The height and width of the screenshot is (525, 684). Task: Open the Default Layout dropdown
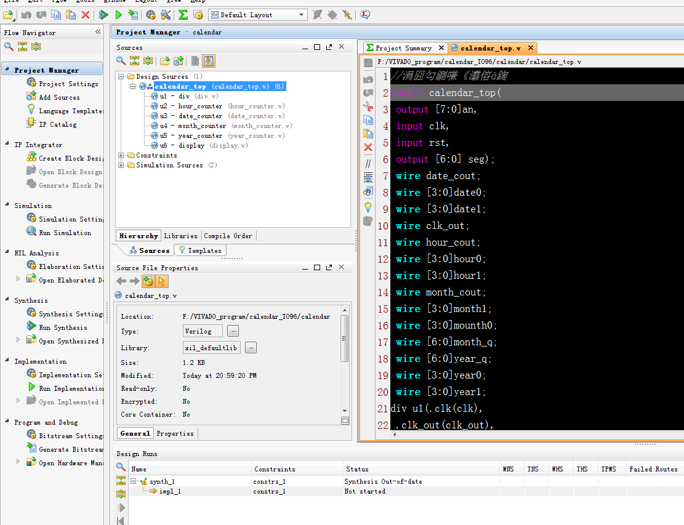[301, 15]
